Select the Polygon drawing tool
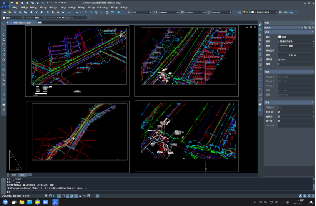Viewport: 316px width, 206px height. [x=4, y=40]
